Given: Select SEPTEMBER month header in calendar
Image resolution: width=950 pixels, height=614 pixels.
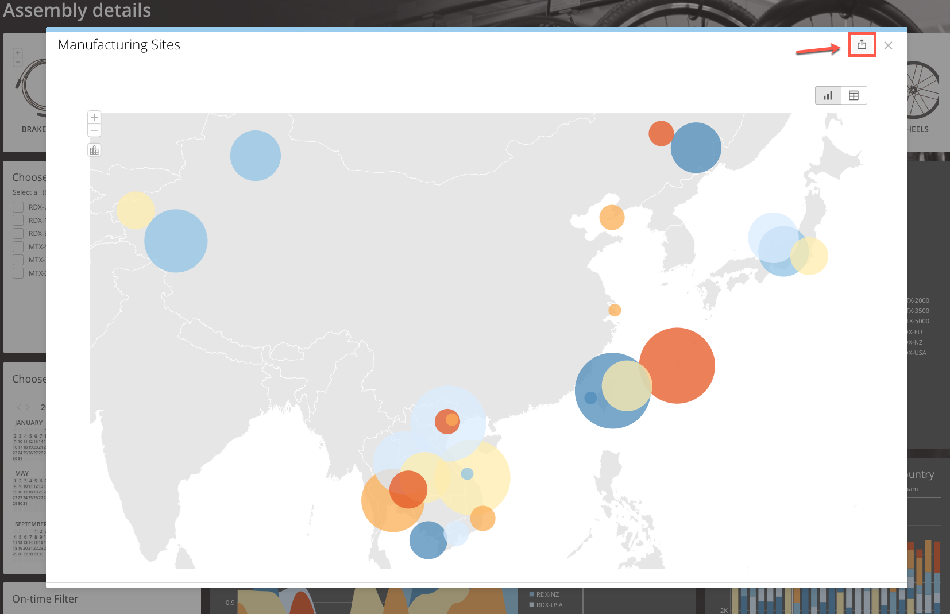Looking at the screenshot, I should coord(30,524).
